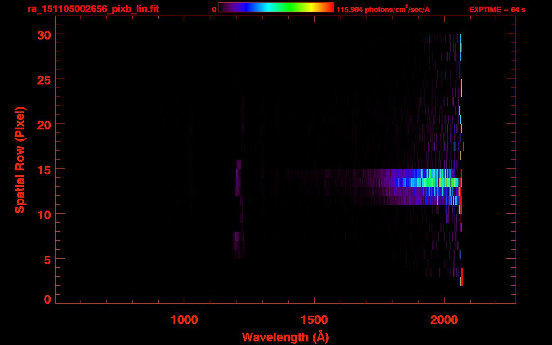The width and height of the screenshot is (552, 345).
Task: Click the Spatial Row (Pixel) axis title
Action: [x=20, y=159]
